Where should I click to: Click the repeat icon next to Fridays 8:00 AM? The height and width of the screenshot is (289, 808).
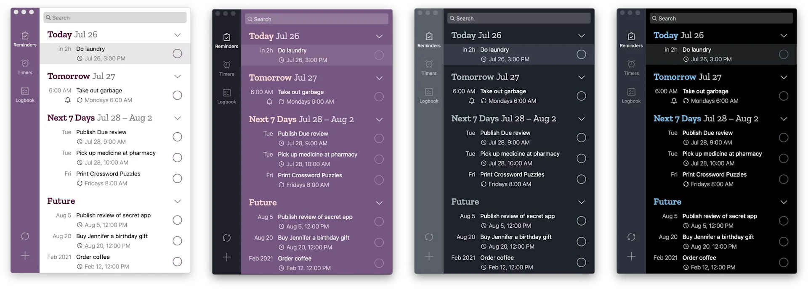pos(80,183)
